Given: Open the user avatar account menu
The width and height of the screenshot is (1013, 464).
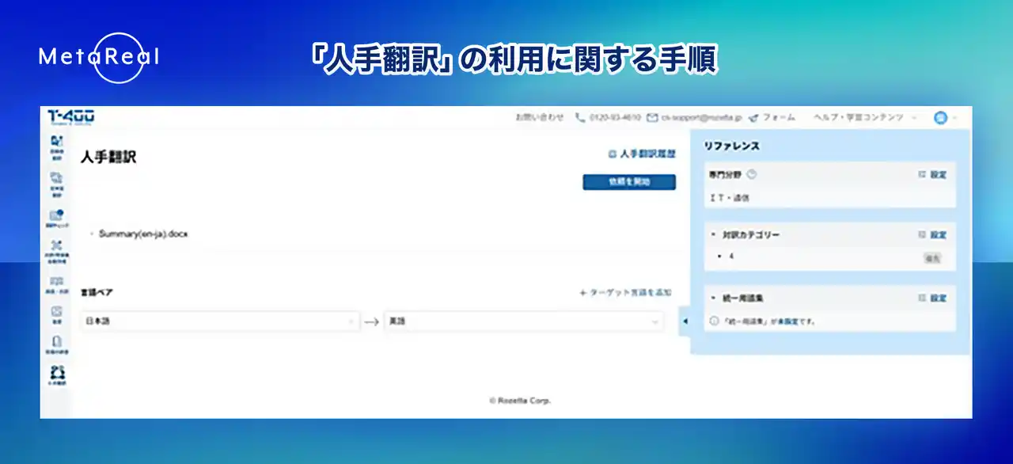Looking at the screenshot, I should click(x=940, y=117).
